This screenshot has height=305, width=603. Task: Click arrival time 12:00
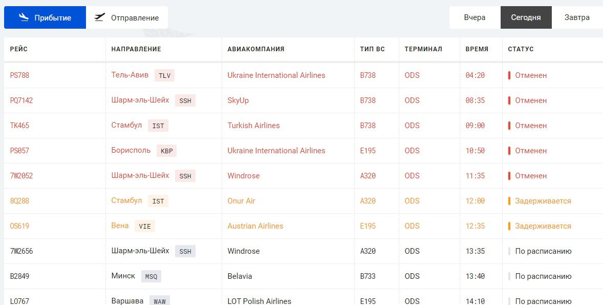click(x=475, y=201)
